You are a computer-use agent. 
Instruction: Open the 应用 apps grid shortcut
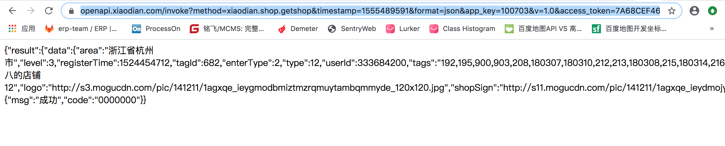click(x=22, y=29)
